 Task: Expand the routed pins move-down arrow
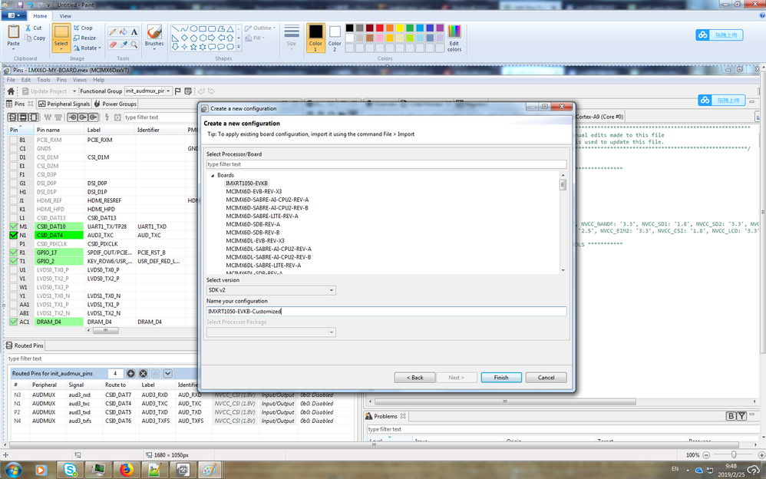(167, 373)
